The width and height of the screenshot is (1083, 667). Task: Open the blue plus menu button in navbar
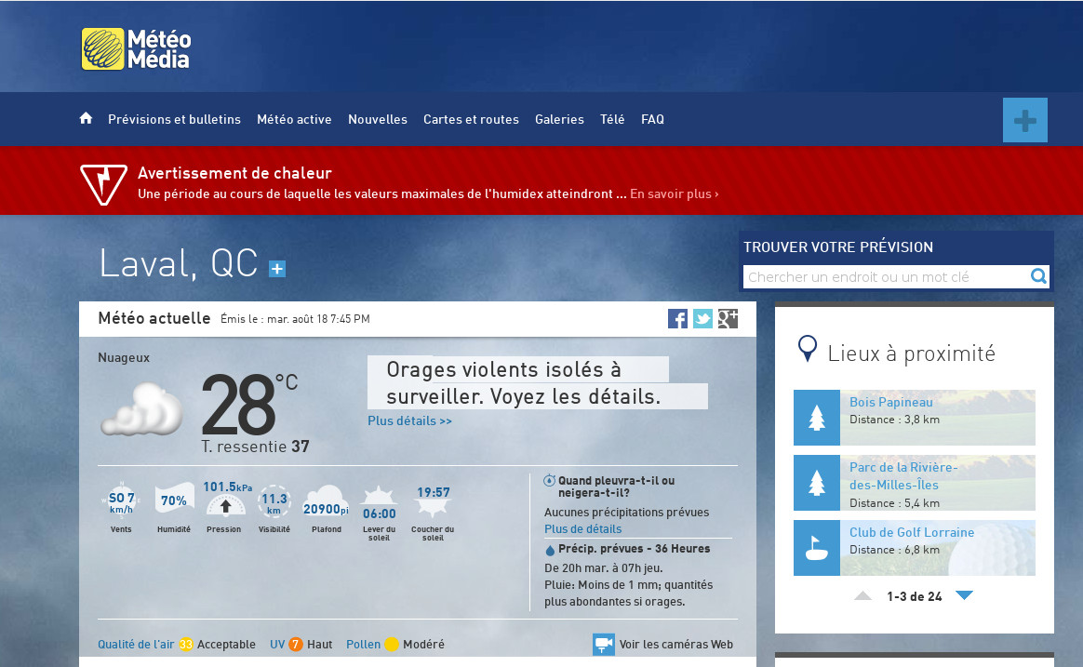click(x=1025, y=120)
